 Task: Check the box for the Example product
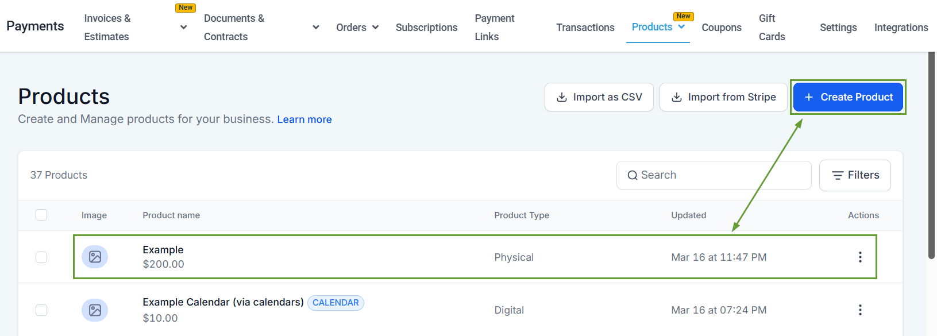point(41,257)
